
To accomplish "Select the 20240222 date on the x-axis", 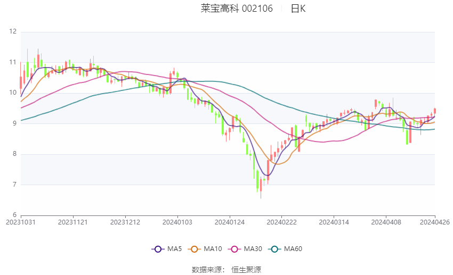I will (281, 222).
